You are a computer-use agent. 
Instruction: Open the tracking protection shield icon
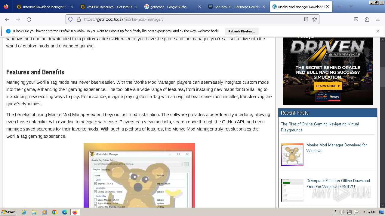point(70,19)
